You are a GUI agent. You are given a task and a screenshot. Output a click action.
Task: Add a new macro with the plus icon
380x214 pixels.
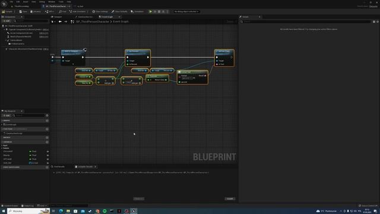coord(47,137)
